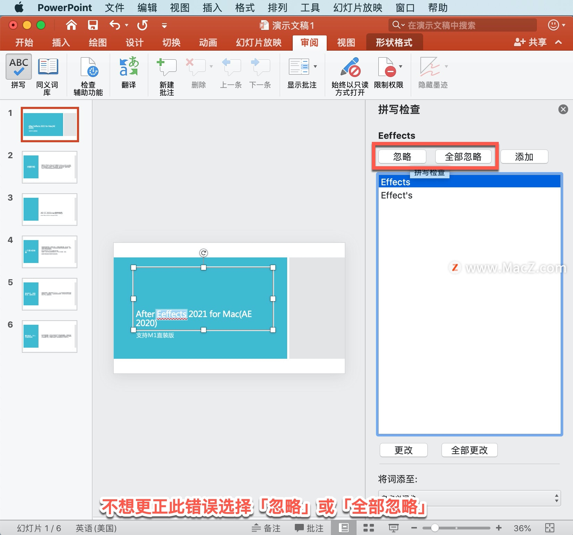Screen dimensions: 573x535
Task: Save the presentation with floppy icon
Action: [93, 25]
